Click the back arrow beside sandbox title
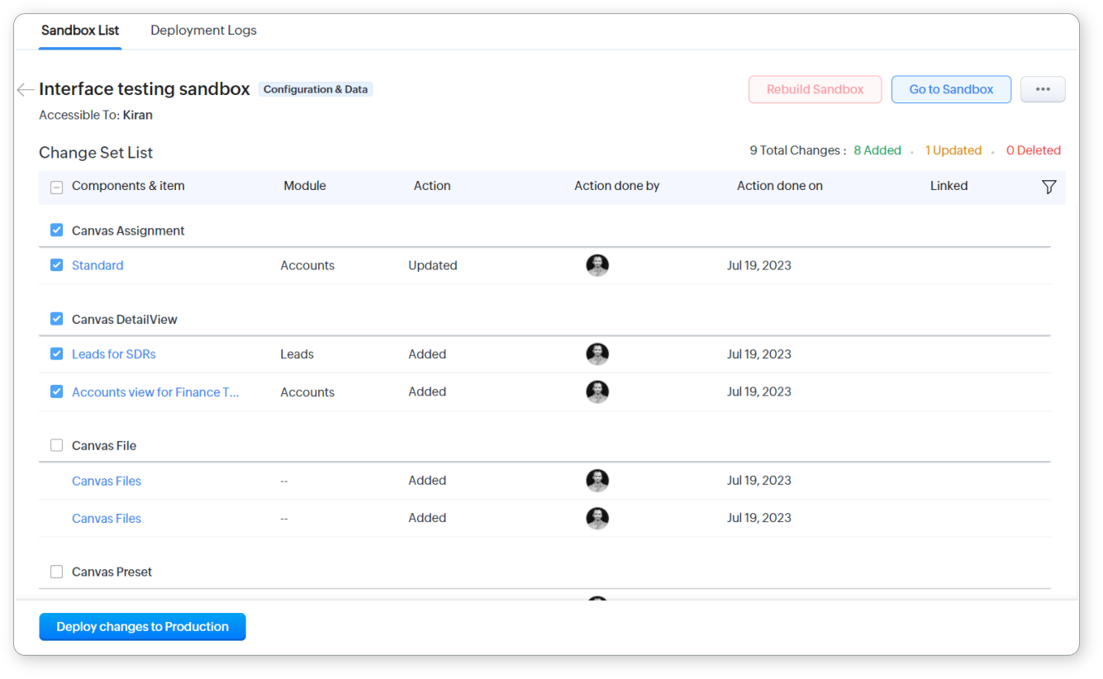Screen dimensions: 1103x679 click(x=25, y=90)
